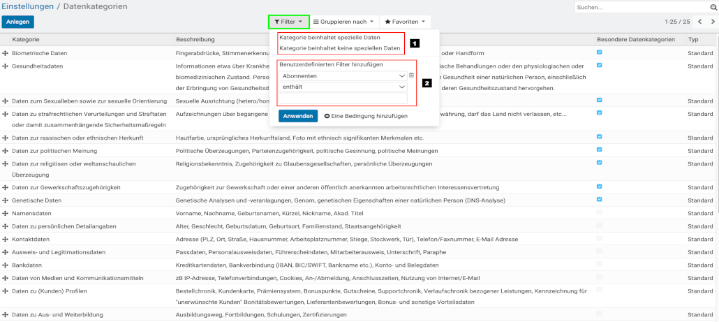719x322 pixels.
Task: Click drag handle for Biometrische Daten row
Action: [x=6, y=53]
